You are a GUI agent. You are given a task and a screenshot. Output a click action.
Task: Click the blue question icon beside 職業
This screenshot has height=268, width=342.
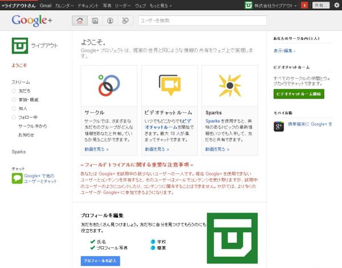153,247
